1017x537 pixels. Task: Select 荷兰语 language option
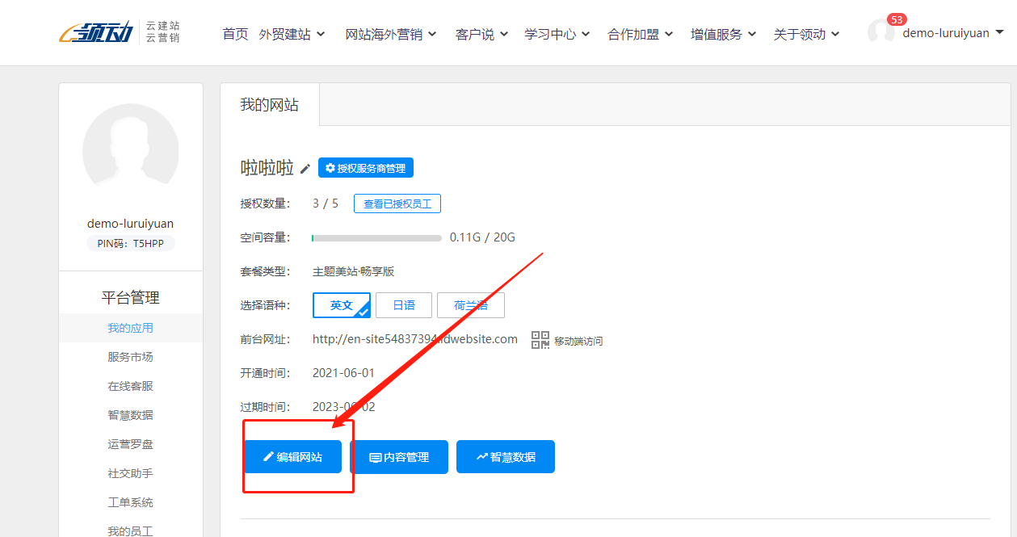(x=470, y=305)
